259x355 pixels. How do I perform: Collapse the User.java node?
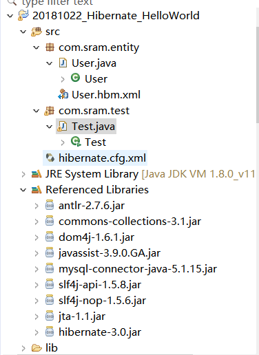click(x=50, y=63)
